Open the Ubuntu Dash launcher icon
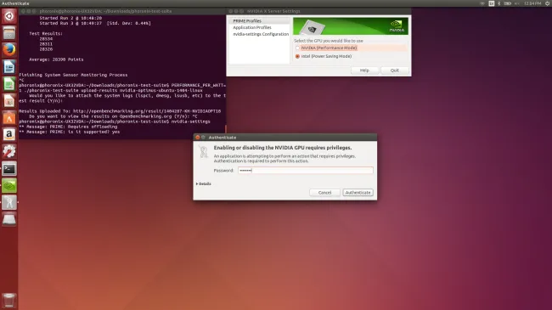This screenshot has width=552, height=310. coord(9,16)
